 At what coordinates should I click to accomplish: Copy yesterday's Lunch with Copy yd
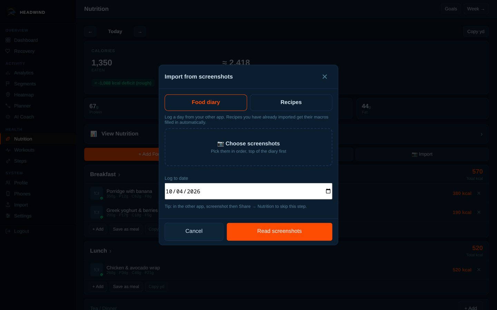[156, 287]
